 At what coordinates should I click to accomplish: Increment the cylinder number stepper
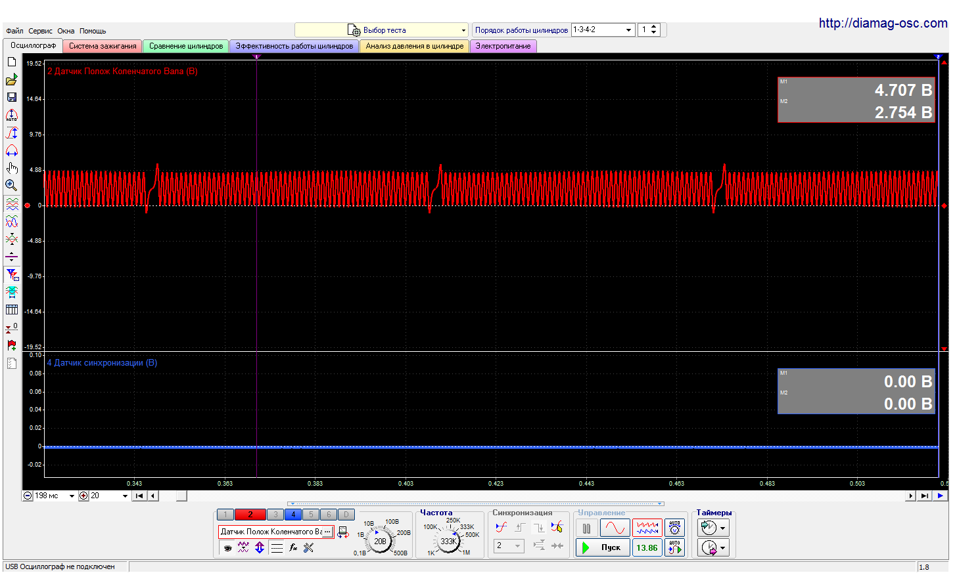tap(653, 27)
